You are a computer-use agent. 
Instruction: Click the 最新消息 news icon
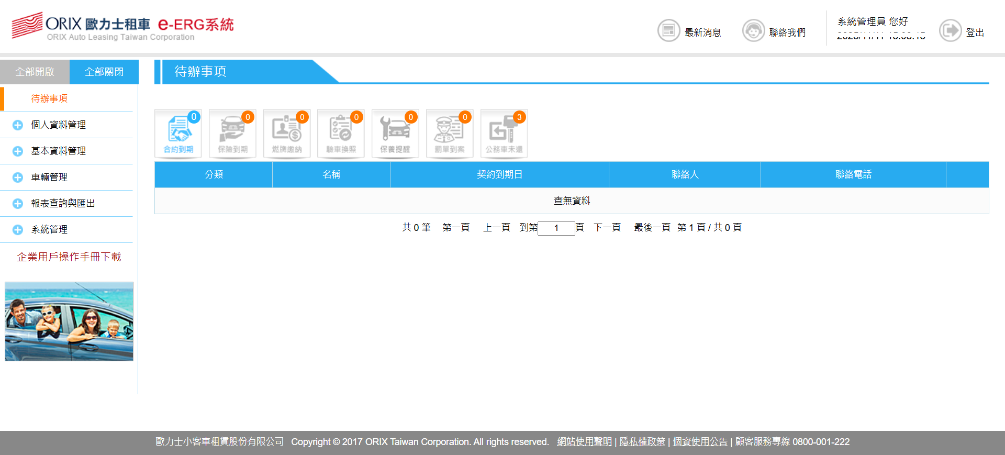[x=669, y=31]
